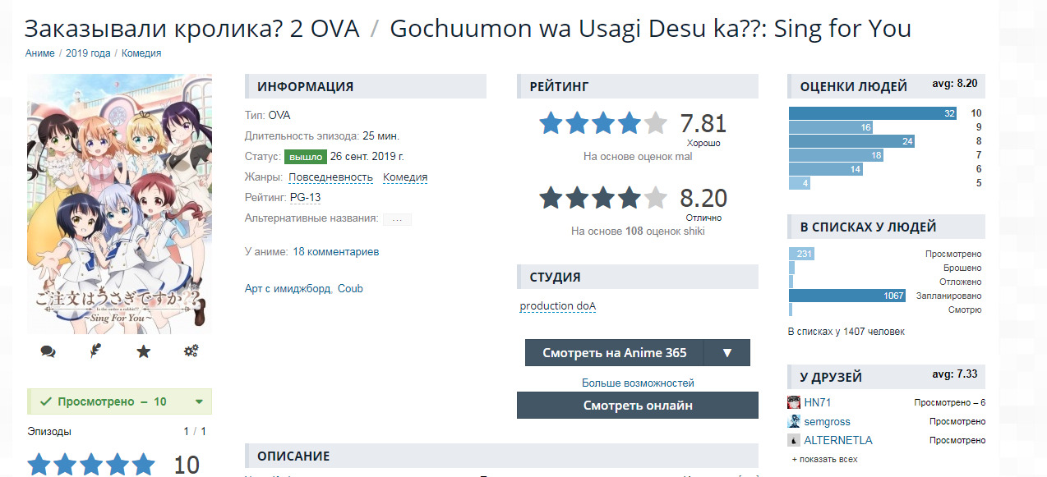Open HN71's avatar in friends list
Viewport: 1047px width, 477px height.
(794, 402)
